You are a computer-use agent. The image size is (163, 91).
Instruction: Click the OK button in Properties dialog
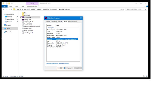click(x=61, y=68)
